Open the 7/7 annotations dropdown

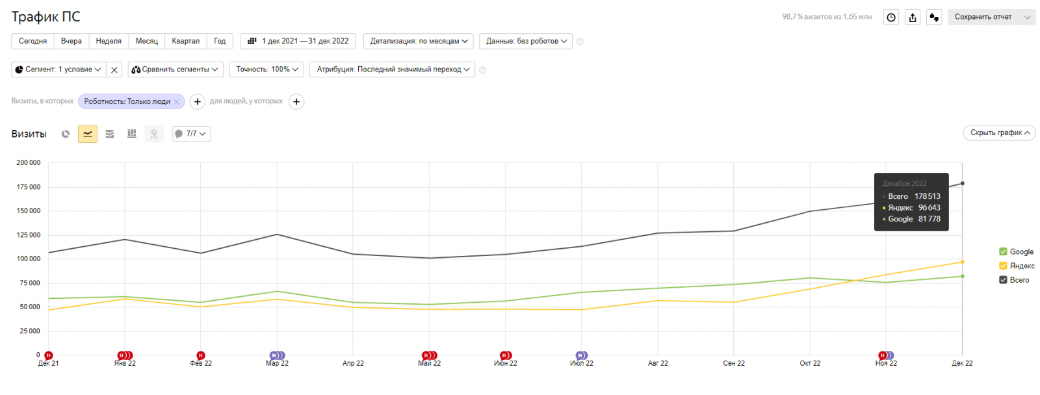click(x=192, y=134)
